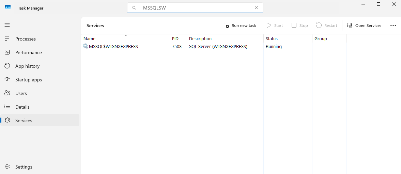The height and width of the screenshot is (174, 401).
Task: Click into the MSSQL$W search field
Action: pos(194,8)
